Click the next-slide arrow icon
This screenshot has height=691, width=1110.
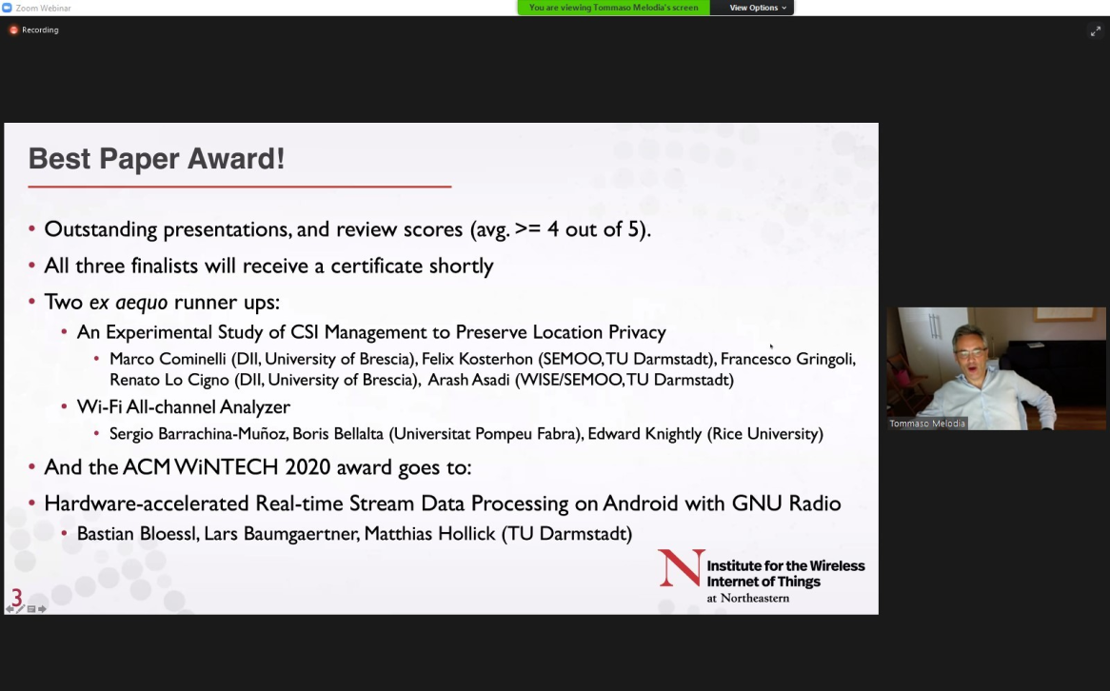[42, 609]
